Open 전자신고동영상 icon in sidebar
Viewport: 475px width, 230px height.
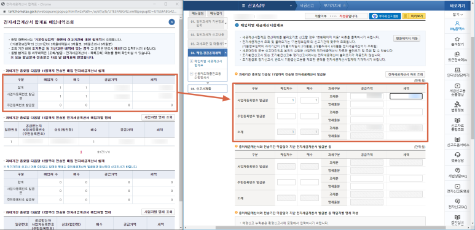tap(457, 188)
